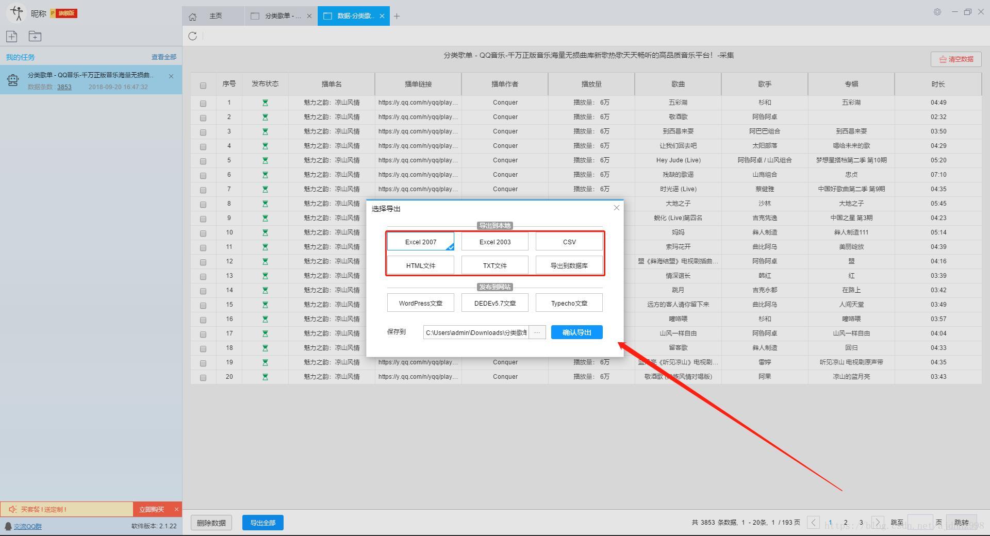
Task: Click the refresh icon in toolbar
Action: coord(192,36)
